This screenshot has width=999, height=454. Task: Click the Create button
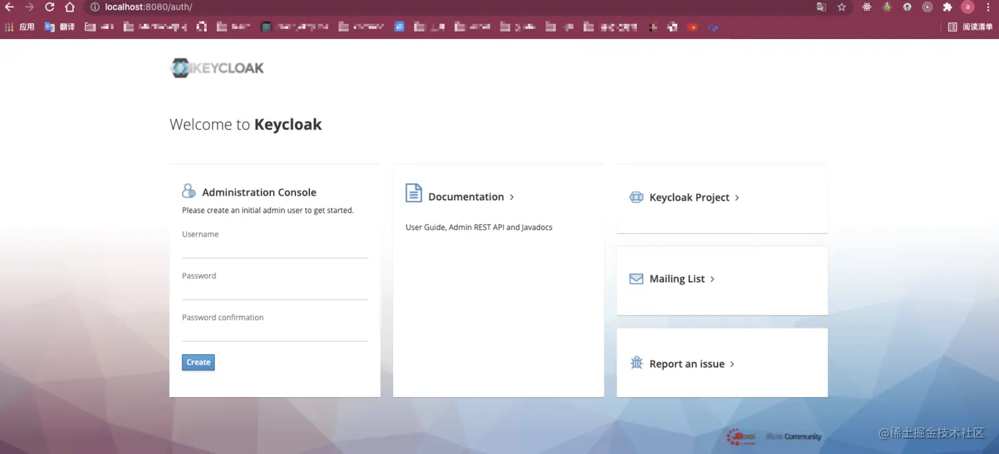pos(198,362)
